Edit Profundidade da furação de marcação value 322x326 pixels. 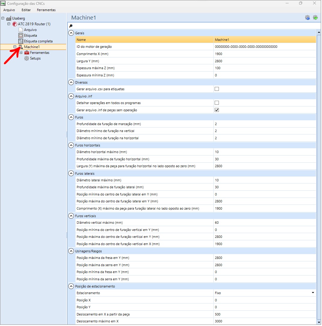point(265,124)
